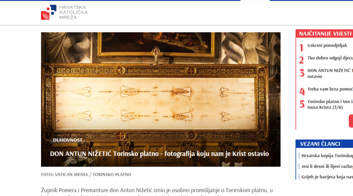Click the VEZANI ČLANCI header
353x196 pixels.
324,144
